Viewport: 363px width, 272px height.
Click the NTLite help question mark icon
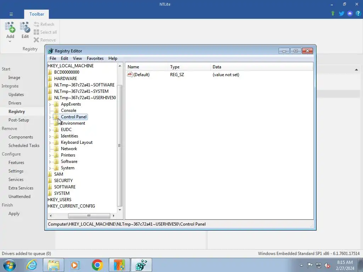tap(358, 13)
